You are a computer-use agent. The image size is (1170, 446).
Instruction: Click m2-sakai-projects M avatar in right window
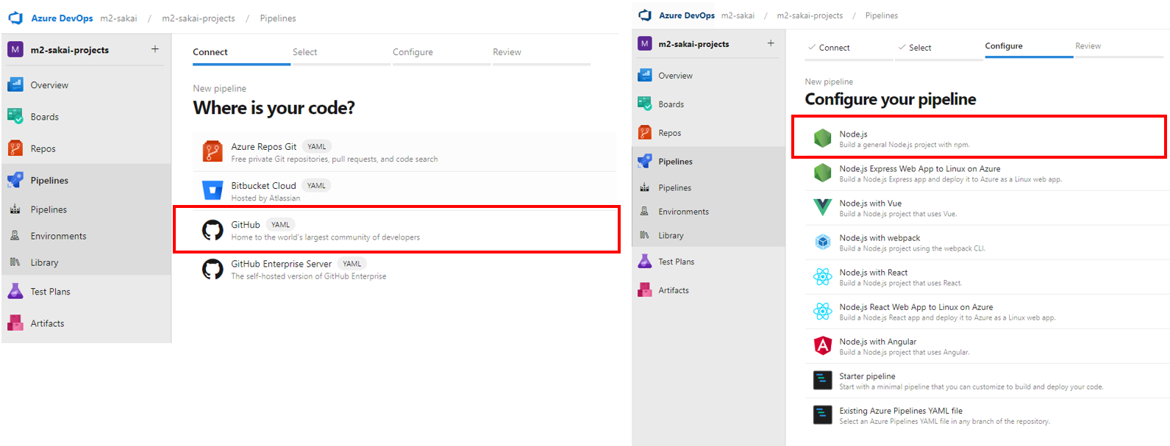645,43
